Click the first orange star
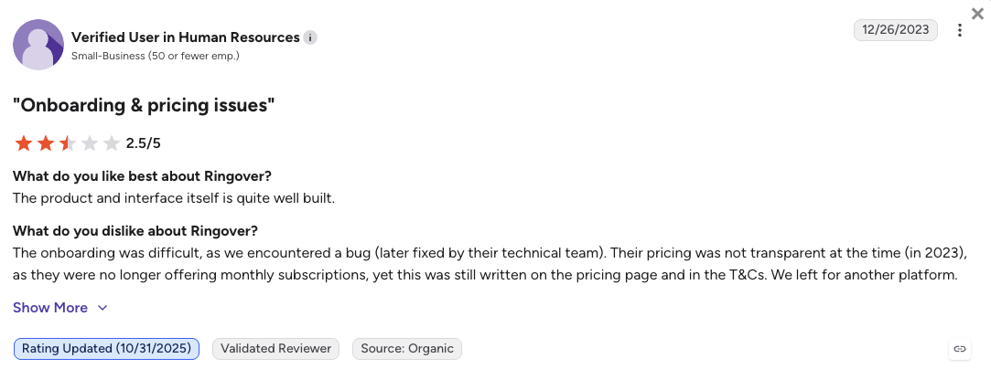The width and height of the screenshot is (991, 369). pyautogui.click(x=24, y=143)
